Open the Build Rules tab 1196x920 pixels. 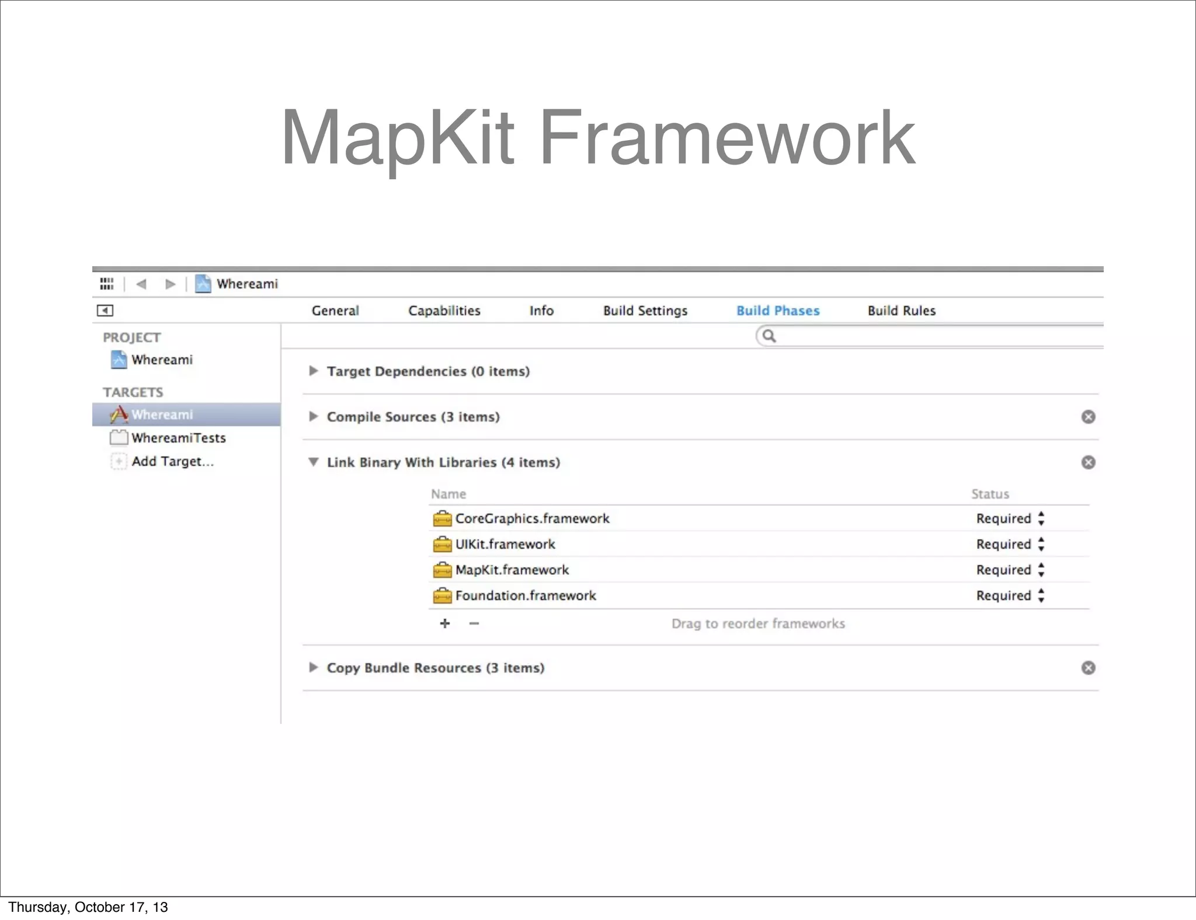click(x=901, y=311)
